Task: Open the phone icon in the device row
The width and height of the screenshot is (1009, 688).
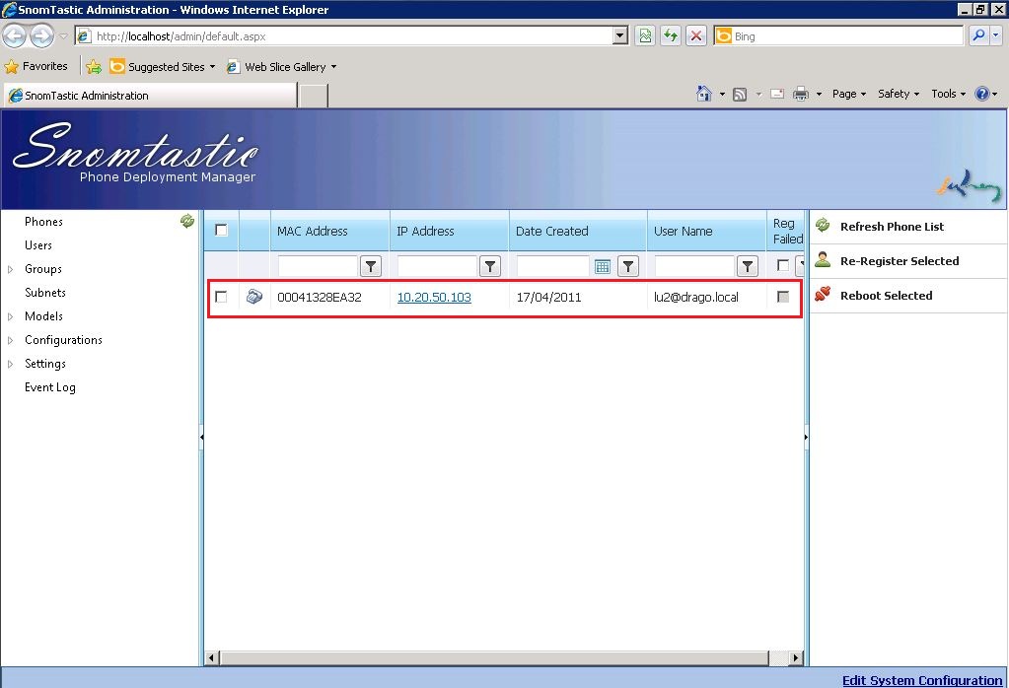Action: 253,296
